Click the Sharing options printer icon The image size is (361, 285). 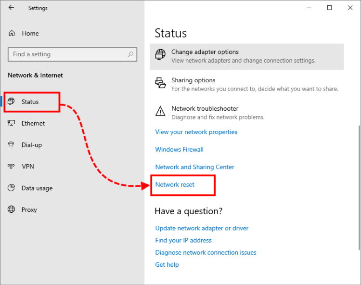(160, 83)
